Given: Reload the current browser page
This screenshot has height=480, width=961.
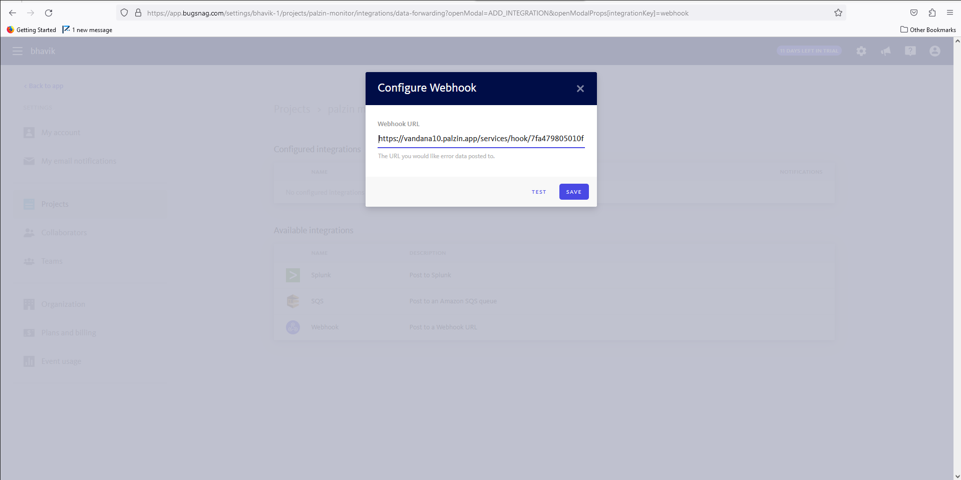Looking at the screenshot, I should 49,13.
